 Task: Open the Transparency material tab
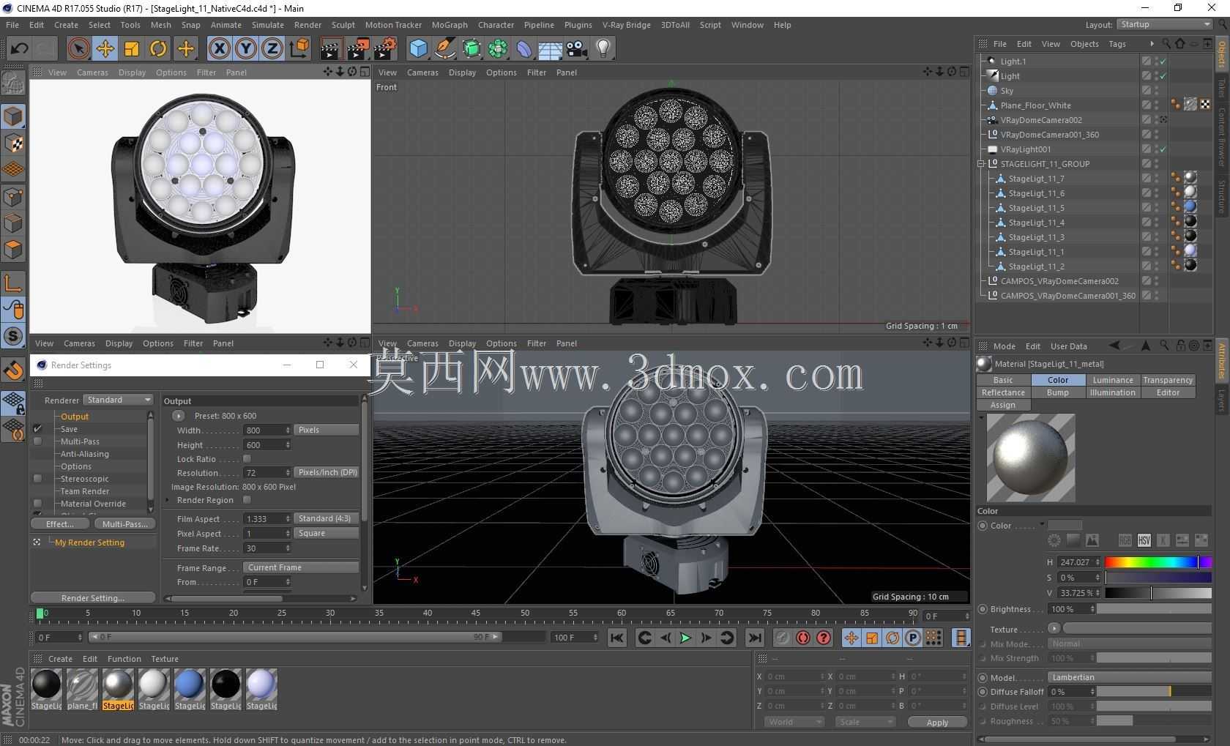[1168, 380]
